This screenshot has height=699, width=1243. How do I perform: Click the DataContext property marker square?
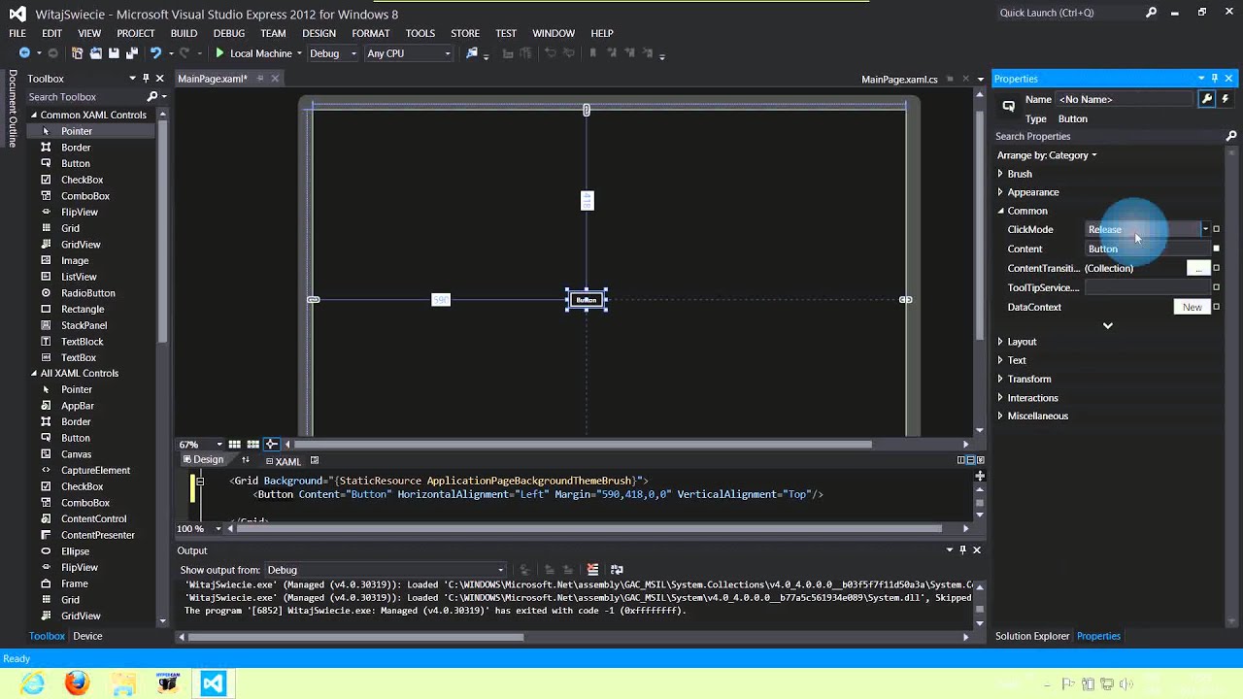click(x=1216, y=307)
